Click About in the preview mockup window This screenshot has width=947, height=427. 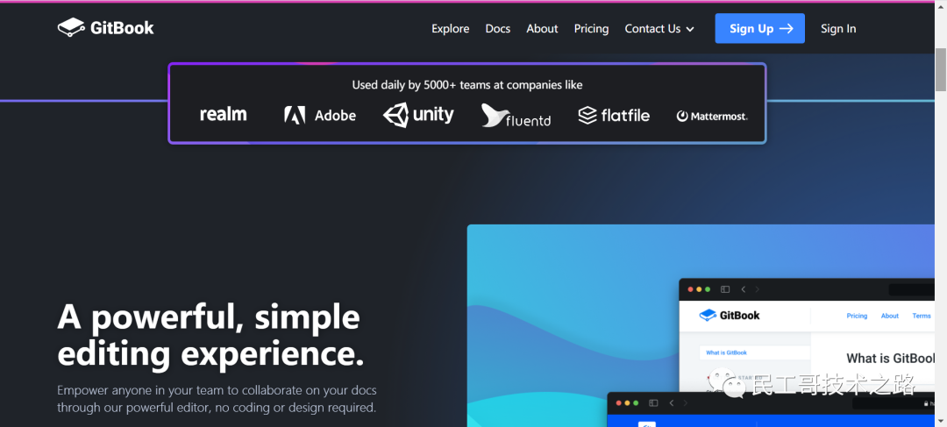tap(890, 316)
